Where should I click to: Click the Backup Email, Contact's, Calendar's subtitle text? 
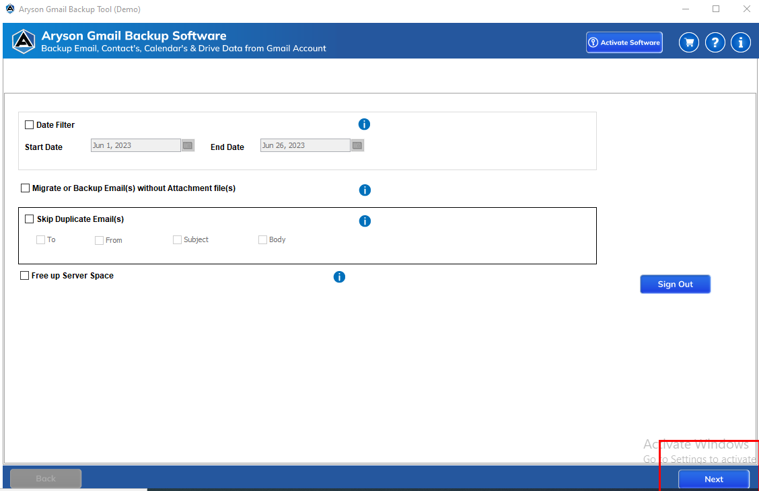click(x=184, y=48)
